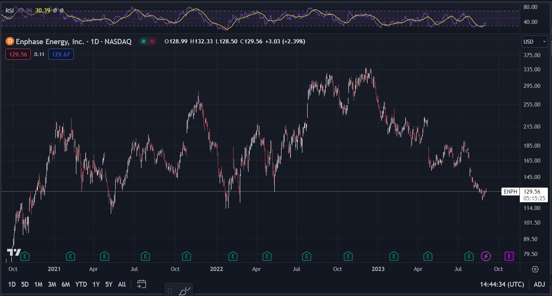Click the blue 129.67 buy price button
The width and height of the screenshot is (552, 296).
coord(61,55)
